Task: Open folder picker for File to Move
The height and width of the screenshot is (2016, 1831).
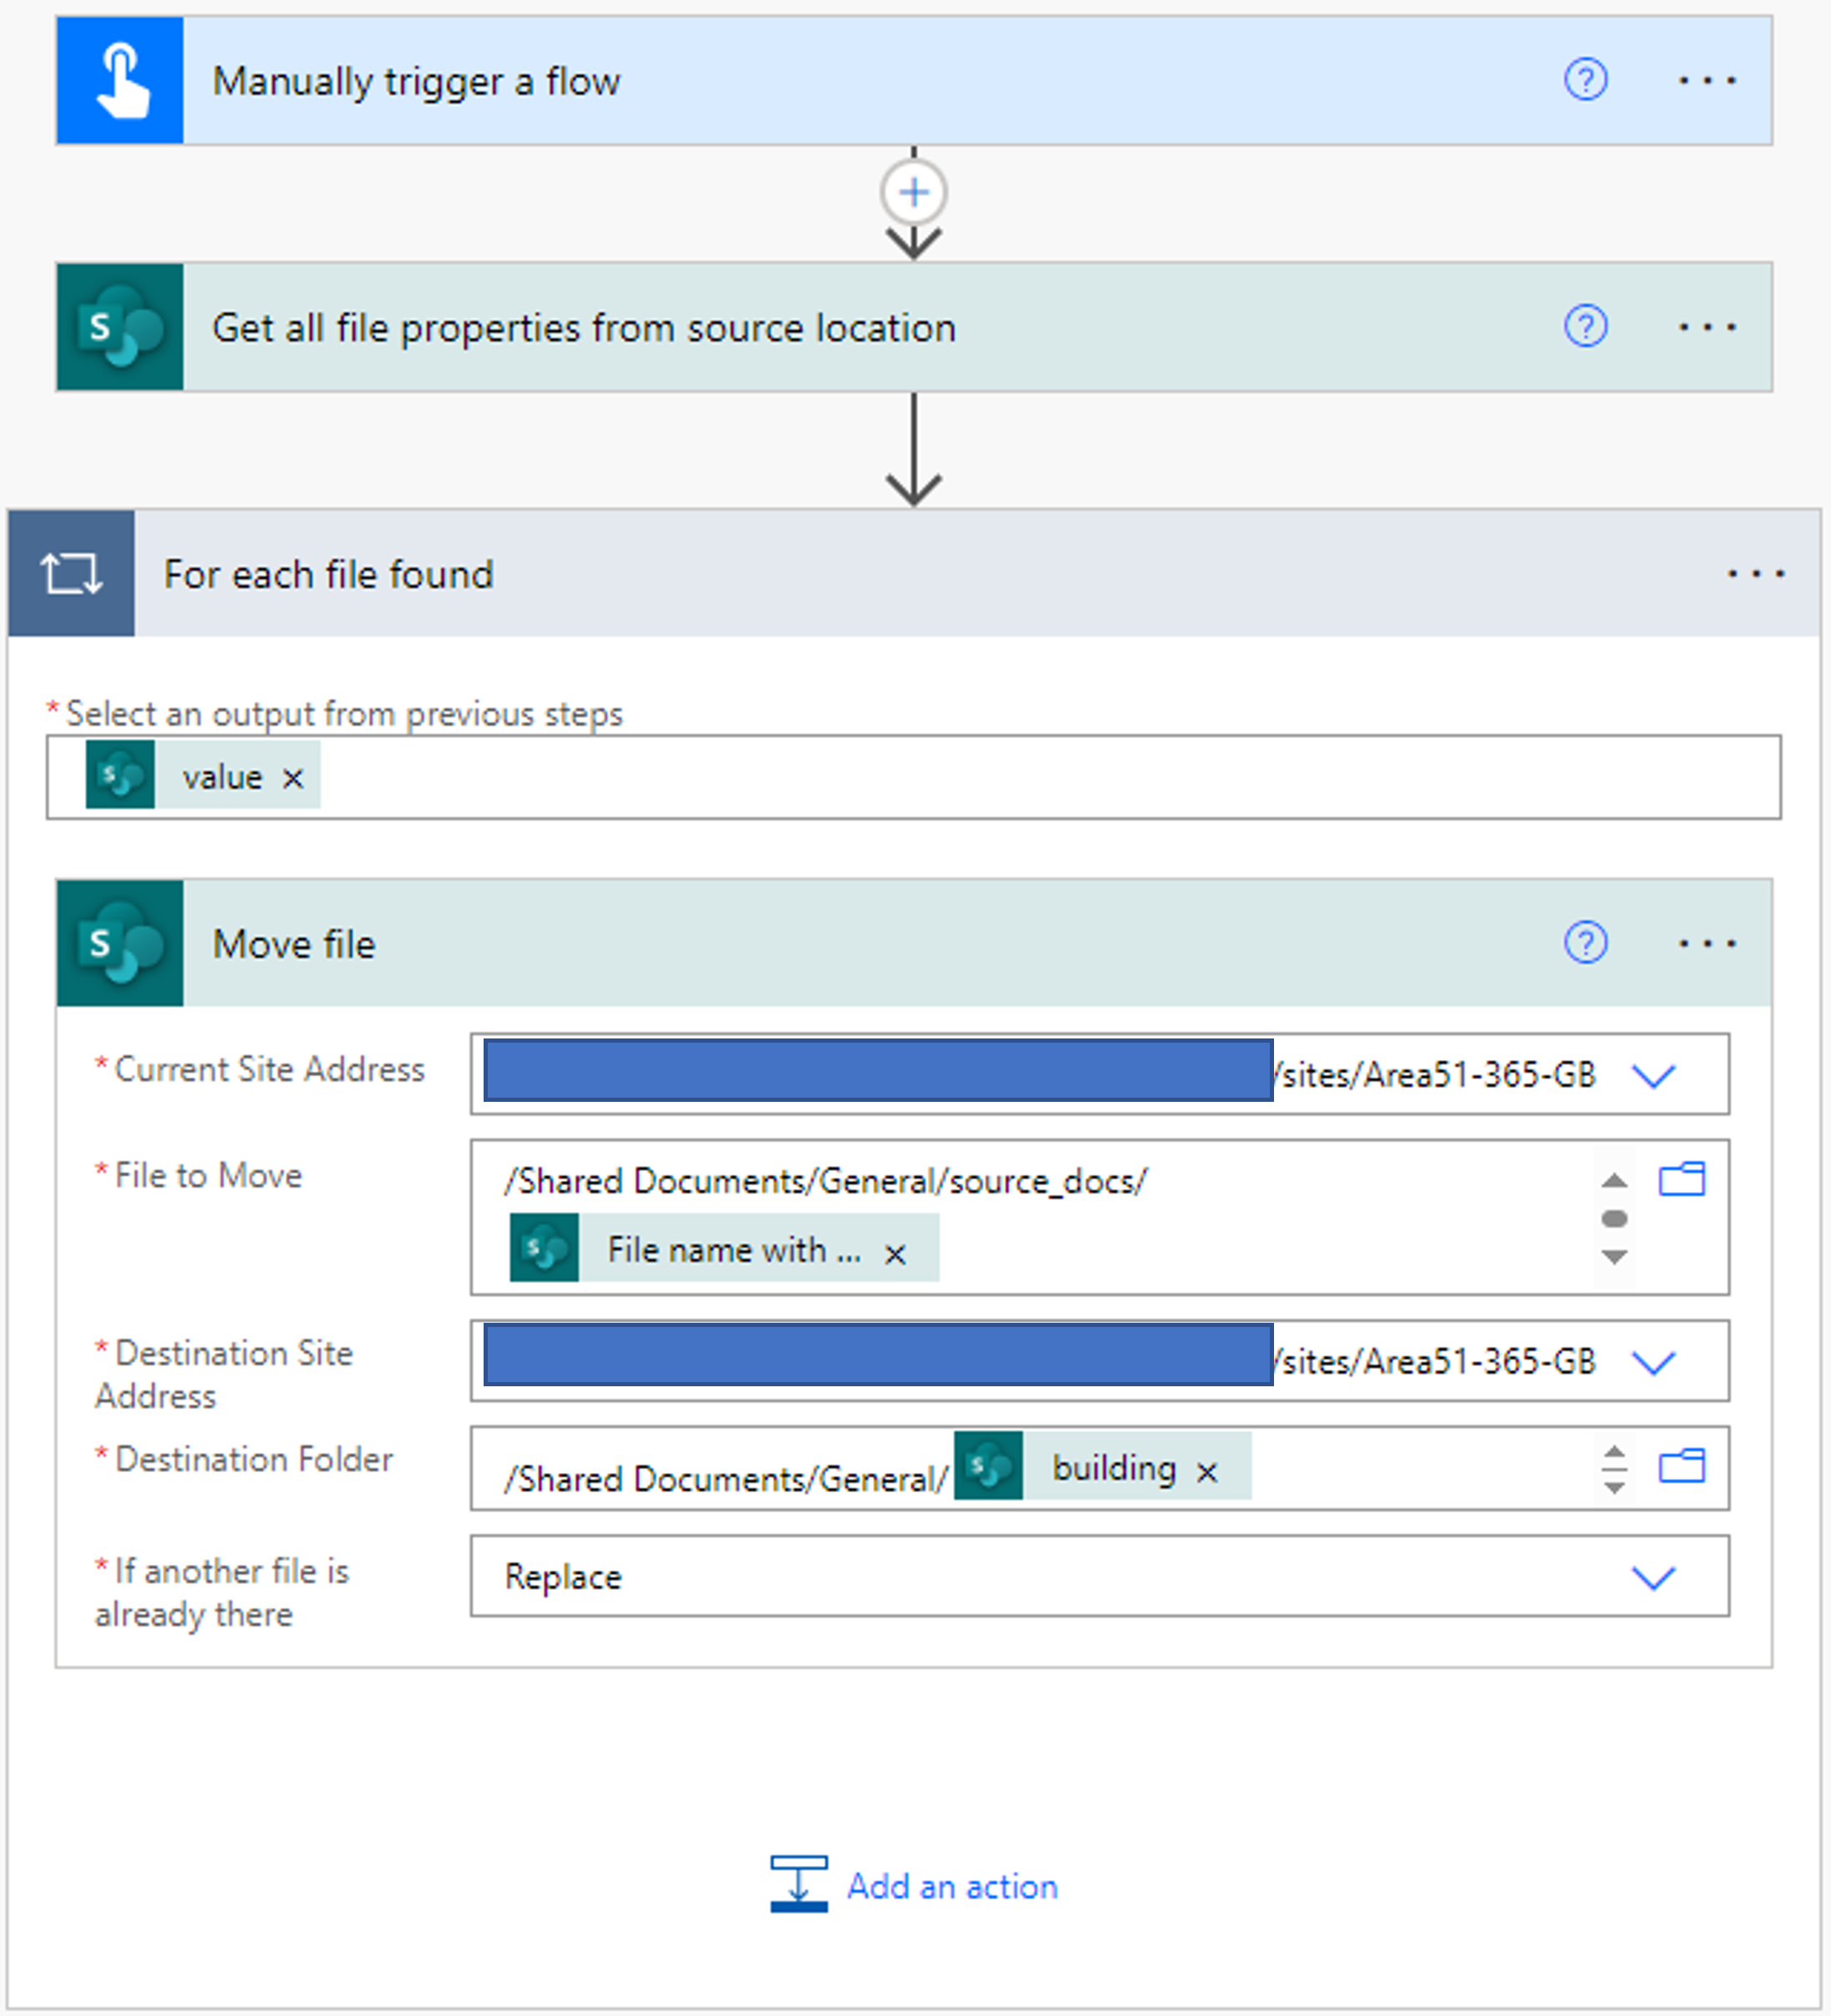Action: pos(1682,1180)
